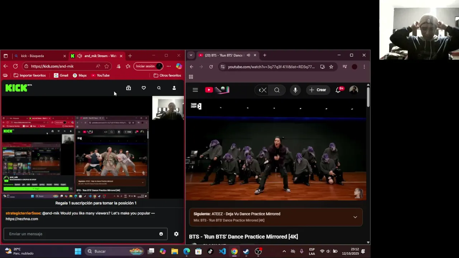
Task: Click the BTS dance practice video player
Action: point(276,149)
